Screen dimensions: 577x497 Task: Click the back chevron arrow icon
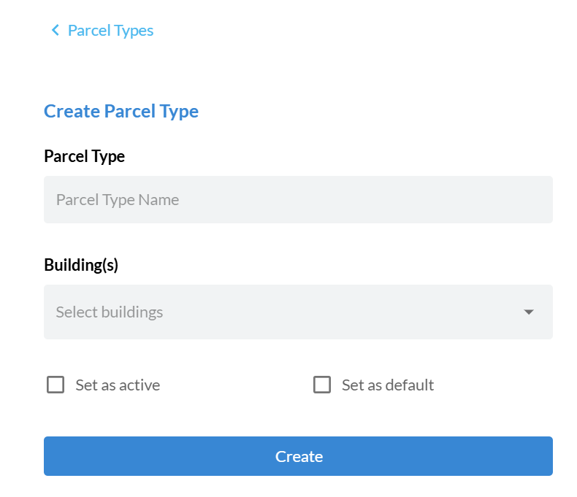[55, 30]
